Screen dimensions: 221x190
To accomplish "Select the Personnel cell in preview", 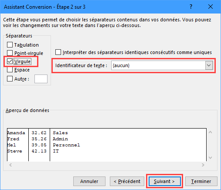I will [x=66, y=145].
